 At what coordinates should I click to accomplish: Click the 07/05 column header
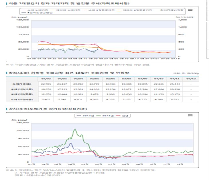94,79
